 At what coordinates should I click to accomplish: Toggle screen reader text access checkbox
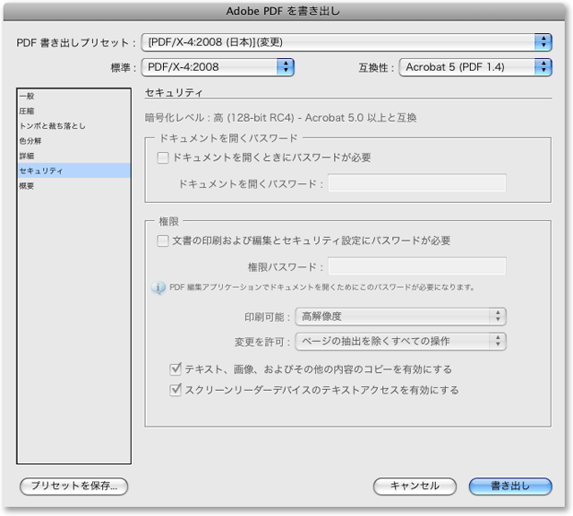176,390
